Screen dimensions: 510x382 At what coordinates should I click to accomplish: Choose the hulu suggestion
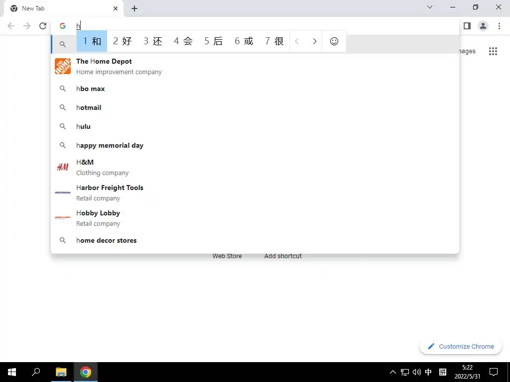click(255, 126)
